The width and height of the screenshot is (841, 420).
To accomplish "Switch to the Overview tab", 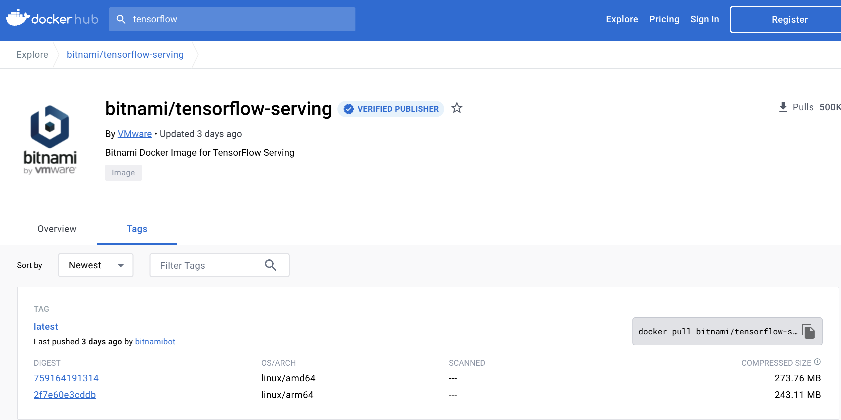I will click(57, 229).
